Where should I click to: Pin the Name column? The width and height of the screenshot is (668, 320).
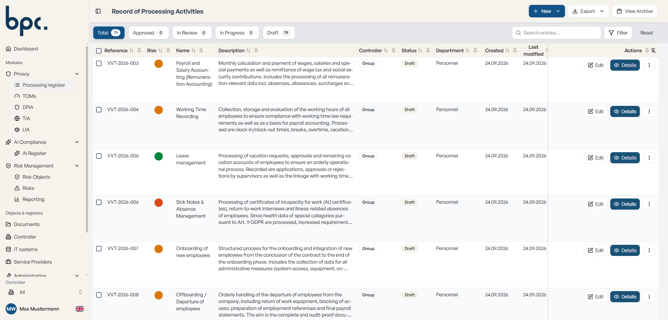coord(201,50)
